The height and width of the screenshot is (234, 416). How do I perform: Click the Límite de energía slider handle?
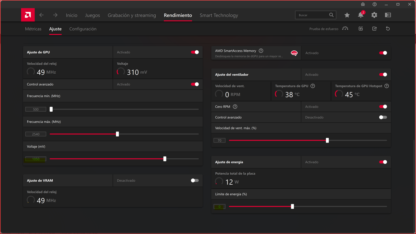point(292,206)
